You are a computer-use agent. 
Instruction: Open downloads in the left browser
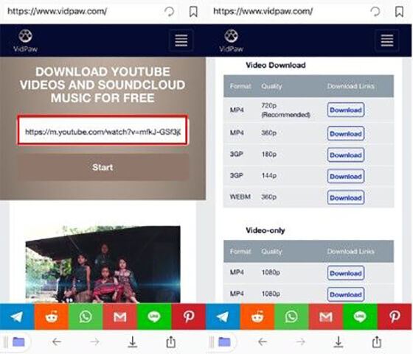[x=133, y=342]
